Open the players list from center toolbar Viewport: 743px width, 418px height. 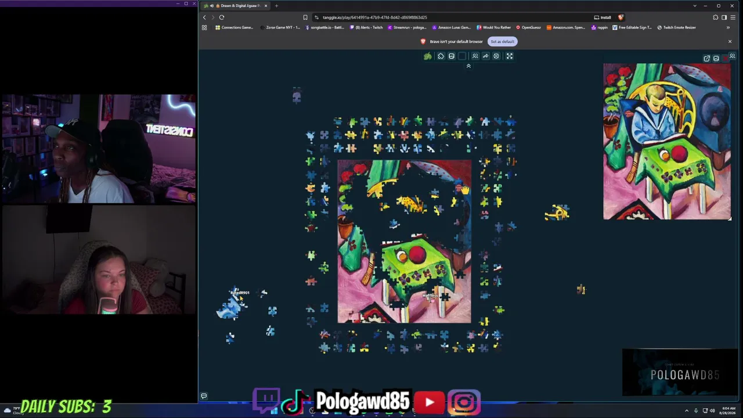tap(475, 56)
